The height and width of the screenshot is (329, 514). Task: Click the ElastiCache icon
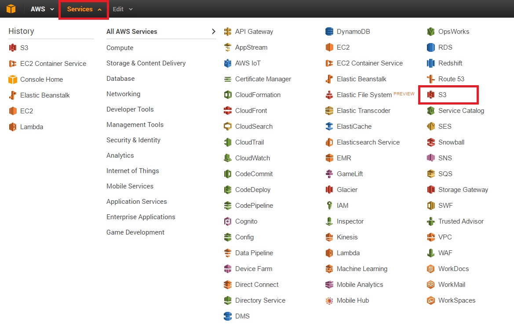coord(329,127)
